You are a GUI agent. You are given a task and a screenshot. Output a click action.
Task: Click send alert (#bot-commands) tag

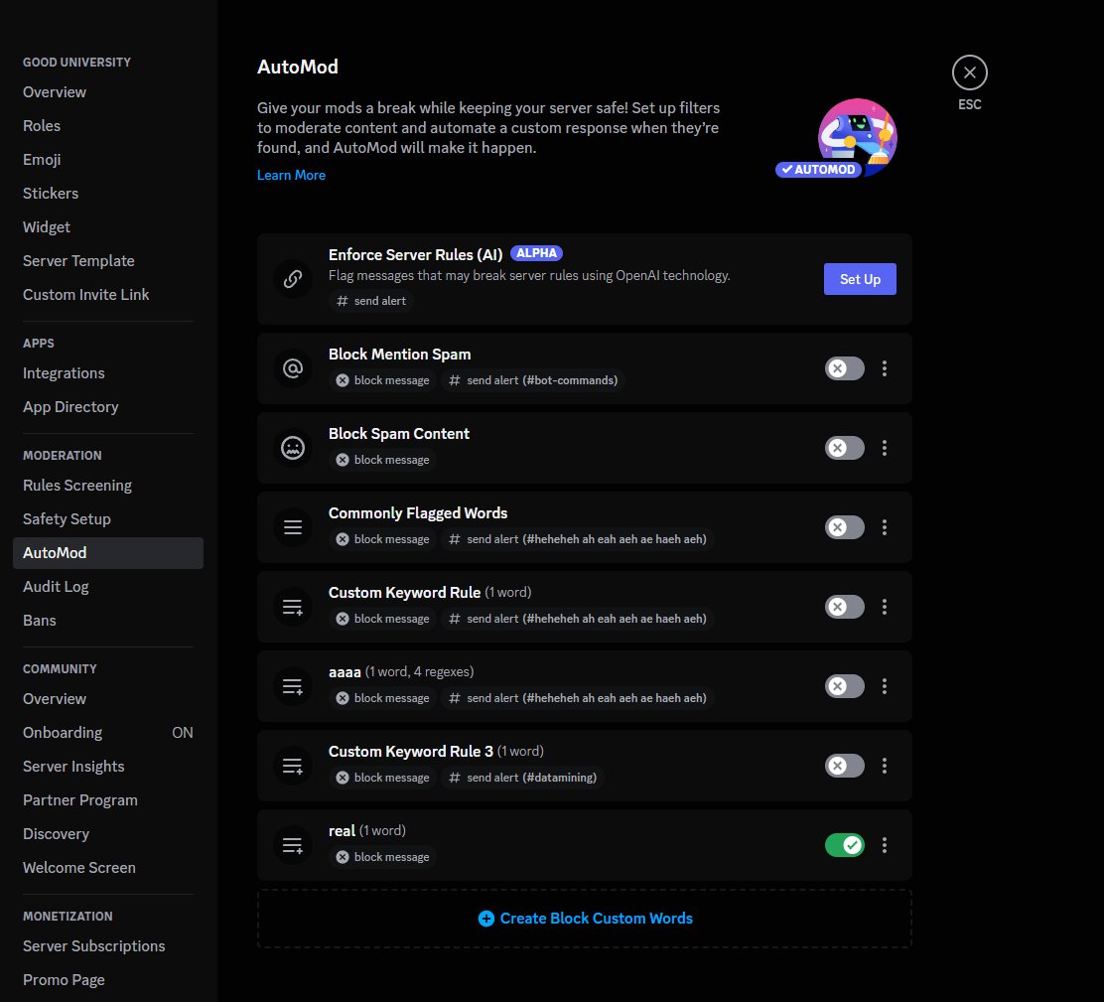tap(533, 380)
